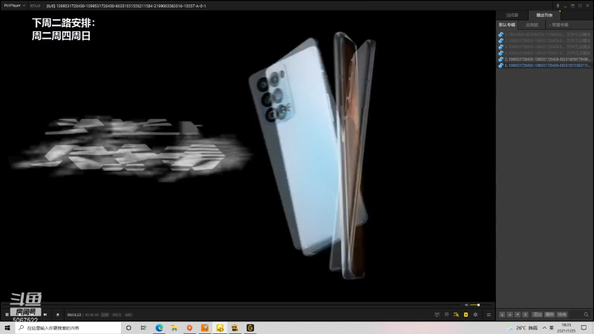Pause the video with the pause button
594x334 pixels.
click(7, 315)
